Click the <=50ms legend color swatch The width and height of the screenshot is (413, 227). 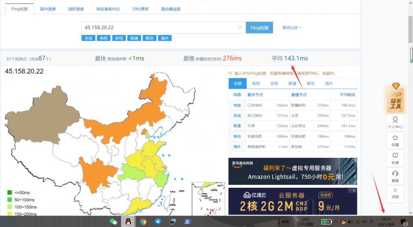(10, 192)
